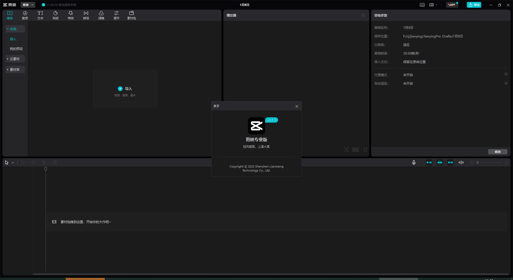Switch to the 音频 audio tab
This screenshot has width=513, height=280.
25,15
